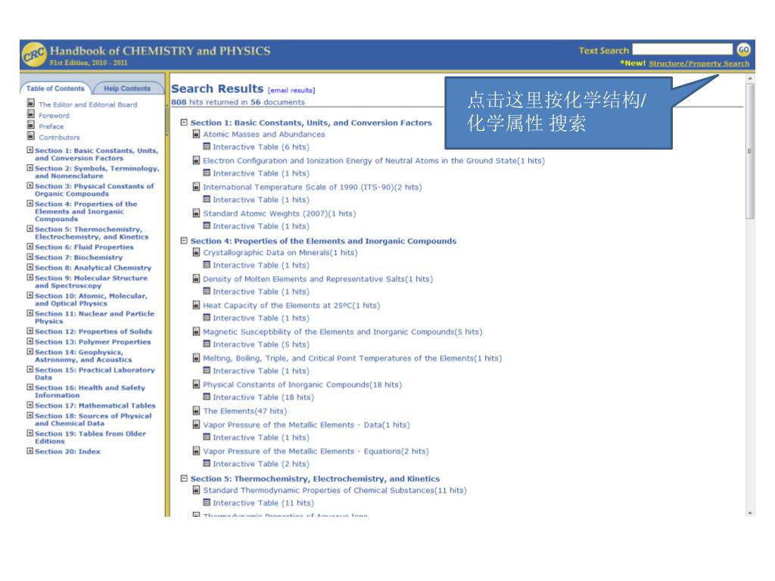The height and width of the screenshot is (581, 775).
Task: Open document icon beside Preface
Action: (x=30, y=125)
